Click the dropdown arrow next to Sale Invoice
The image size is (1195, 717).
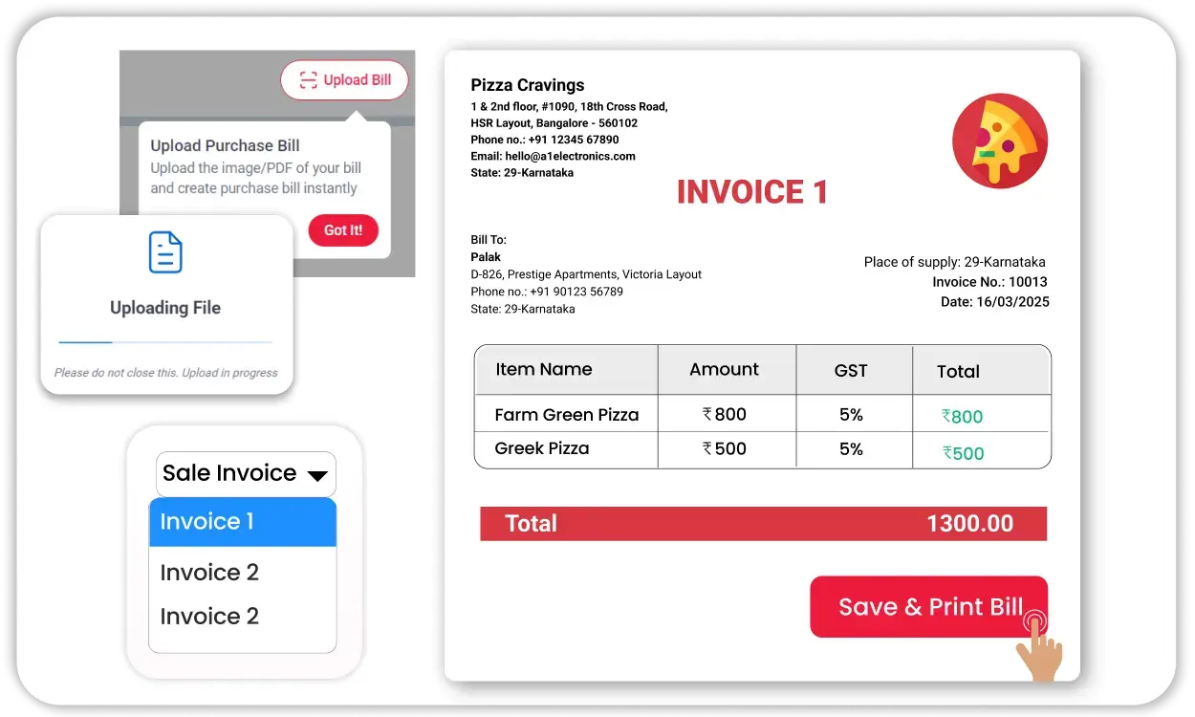317,475
